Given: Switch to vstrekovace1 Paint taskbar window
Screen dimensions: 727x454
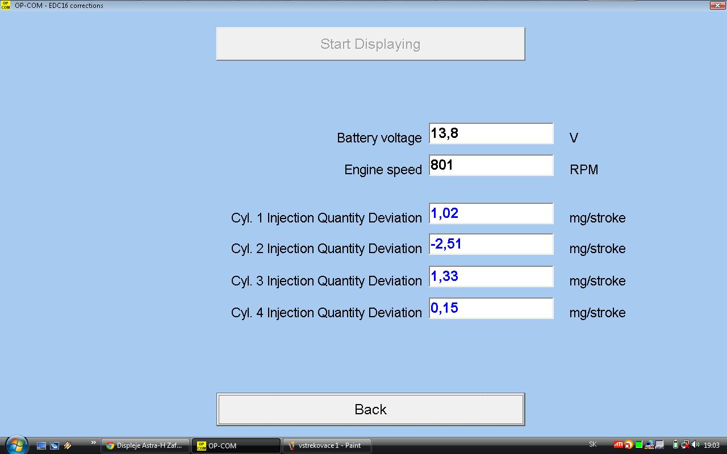Looking at the screenshot, I should click(x=327, y=445).
